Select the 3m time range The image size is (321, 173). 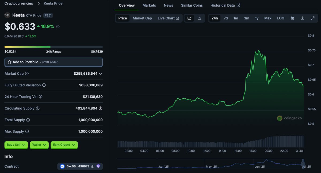246,18
